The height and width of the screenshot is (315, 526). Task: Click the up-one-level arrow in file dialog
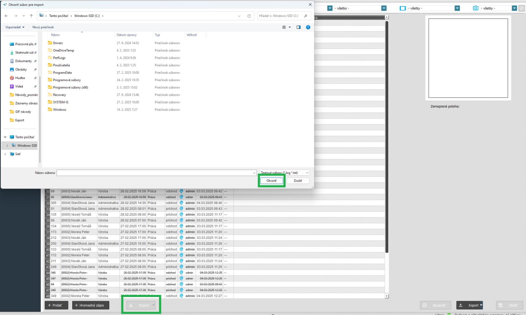31,16
